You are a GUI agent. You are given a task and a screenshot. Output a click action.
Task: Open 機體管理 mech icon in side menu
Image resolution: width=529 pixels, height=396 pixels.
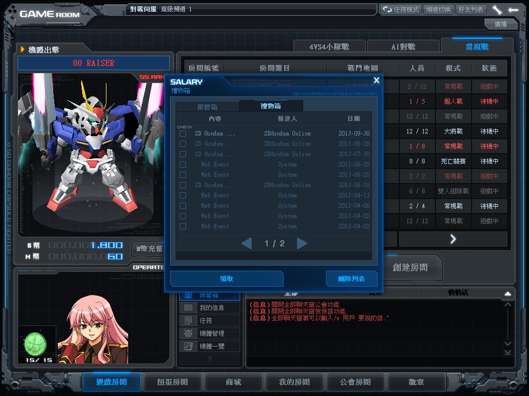(x=188, y=334)
